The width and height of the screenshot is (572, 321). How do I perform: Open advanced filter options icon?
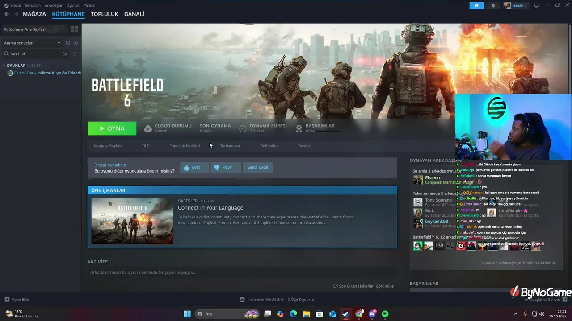tap(75, 54)
